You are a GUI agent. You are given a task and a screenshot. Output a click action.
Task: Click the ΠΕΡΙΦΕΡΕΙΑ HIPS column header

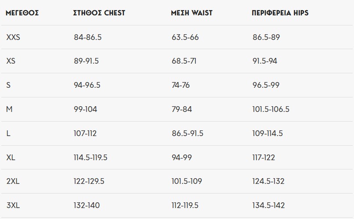coord(280,13)
